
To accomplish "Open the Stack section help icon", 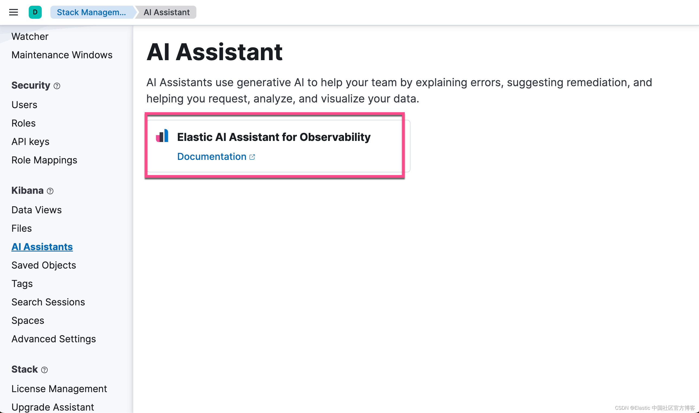I will tap(44, 370).
